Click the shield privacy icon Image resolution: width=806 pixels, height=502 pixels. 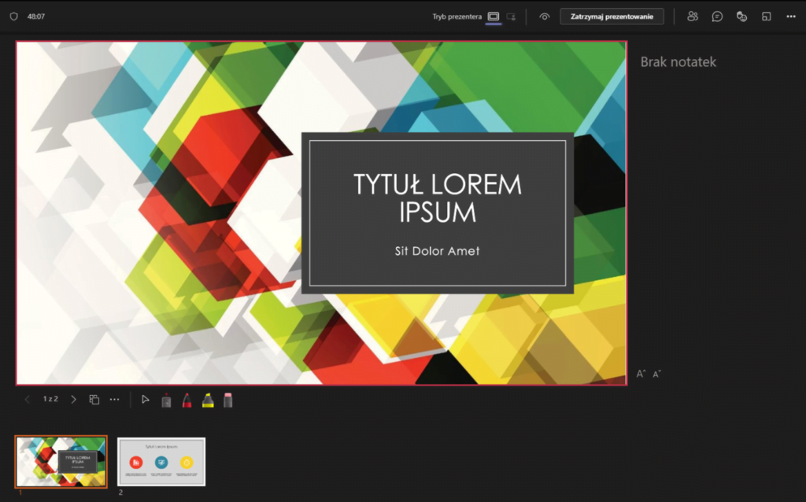[14, 17]
